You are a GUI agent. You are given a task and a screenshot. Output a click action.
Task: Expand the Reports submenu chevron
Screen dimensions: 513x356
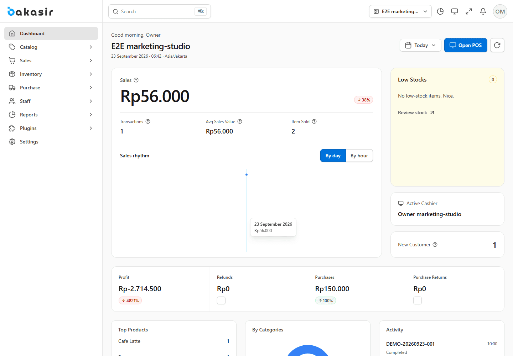(91, 115)
